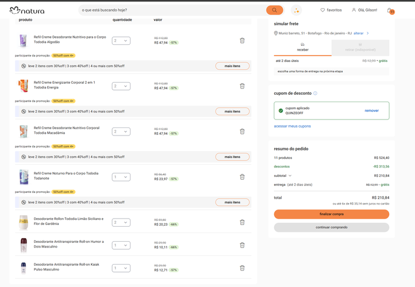Click product name Refil Creme Noturno Todanoite

coord(66,176)
